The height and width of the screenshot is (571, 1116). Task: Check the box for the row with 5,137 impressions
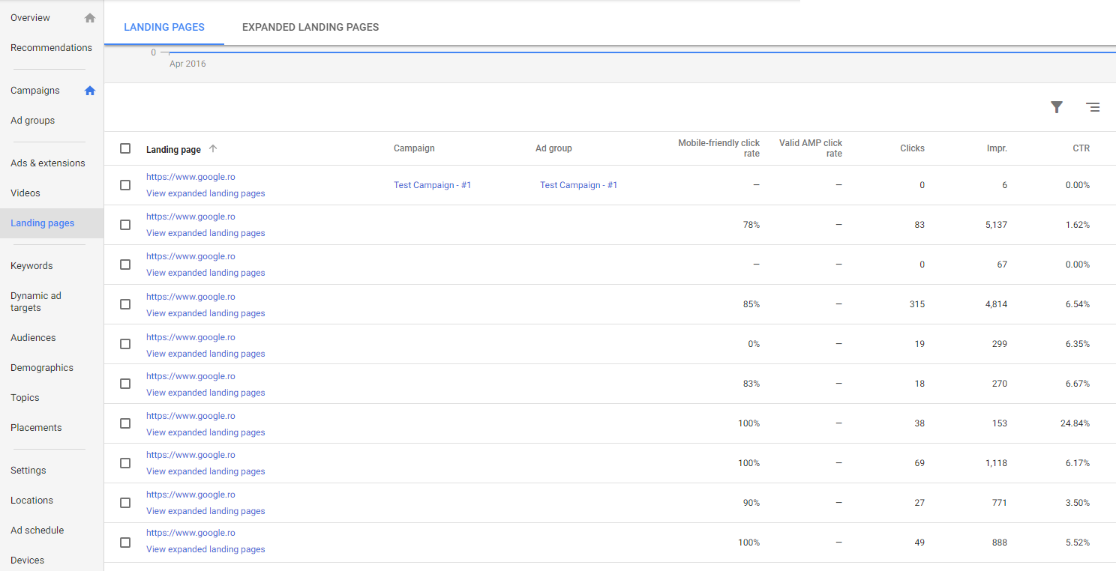point(125,225)
